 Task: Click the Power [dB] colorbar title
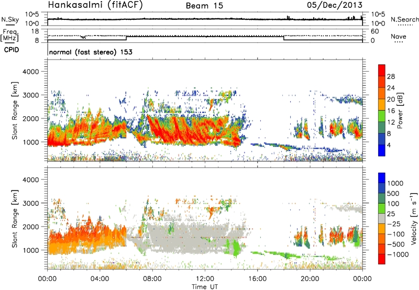pos(400,110)
